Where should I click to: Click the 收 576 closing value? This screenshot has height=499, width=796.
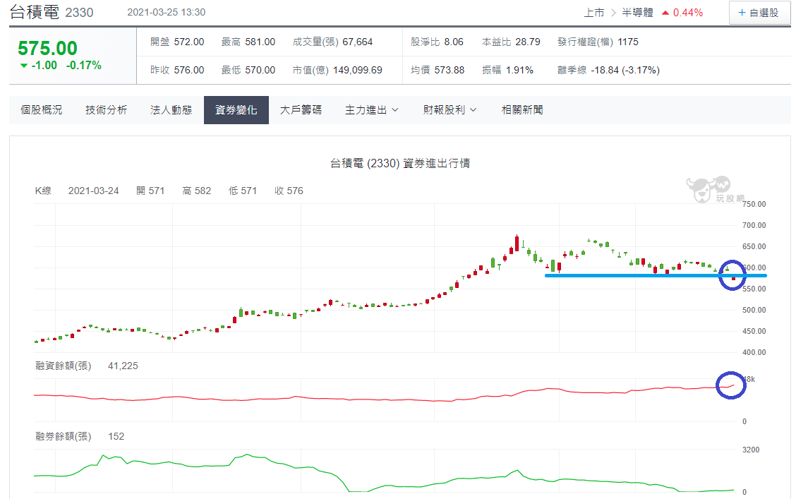pyautogui.click(x=289, y=191)
